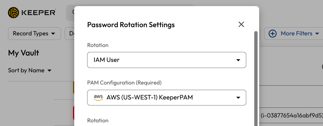Click the arrow on IAM User field

click(x=238, y=60)
